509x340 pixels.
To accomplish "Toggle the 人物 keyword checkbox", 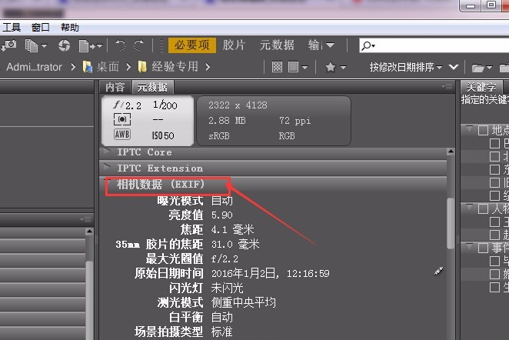I will pyautogui.click(x=483, y=208).
